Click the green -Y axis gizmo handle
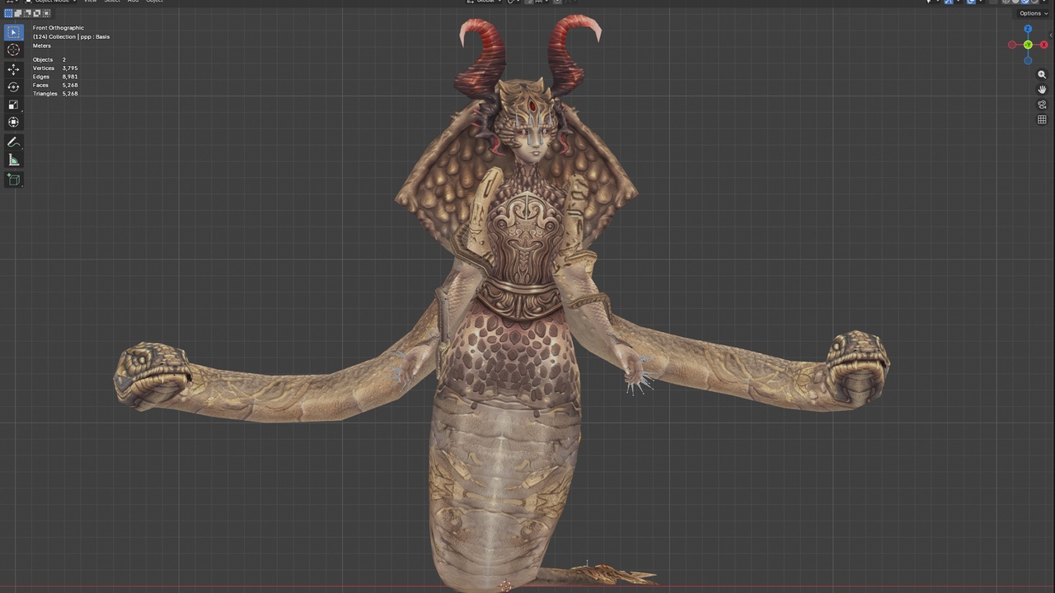This screenshot has height=593, width=1055. click(1028, 44)
